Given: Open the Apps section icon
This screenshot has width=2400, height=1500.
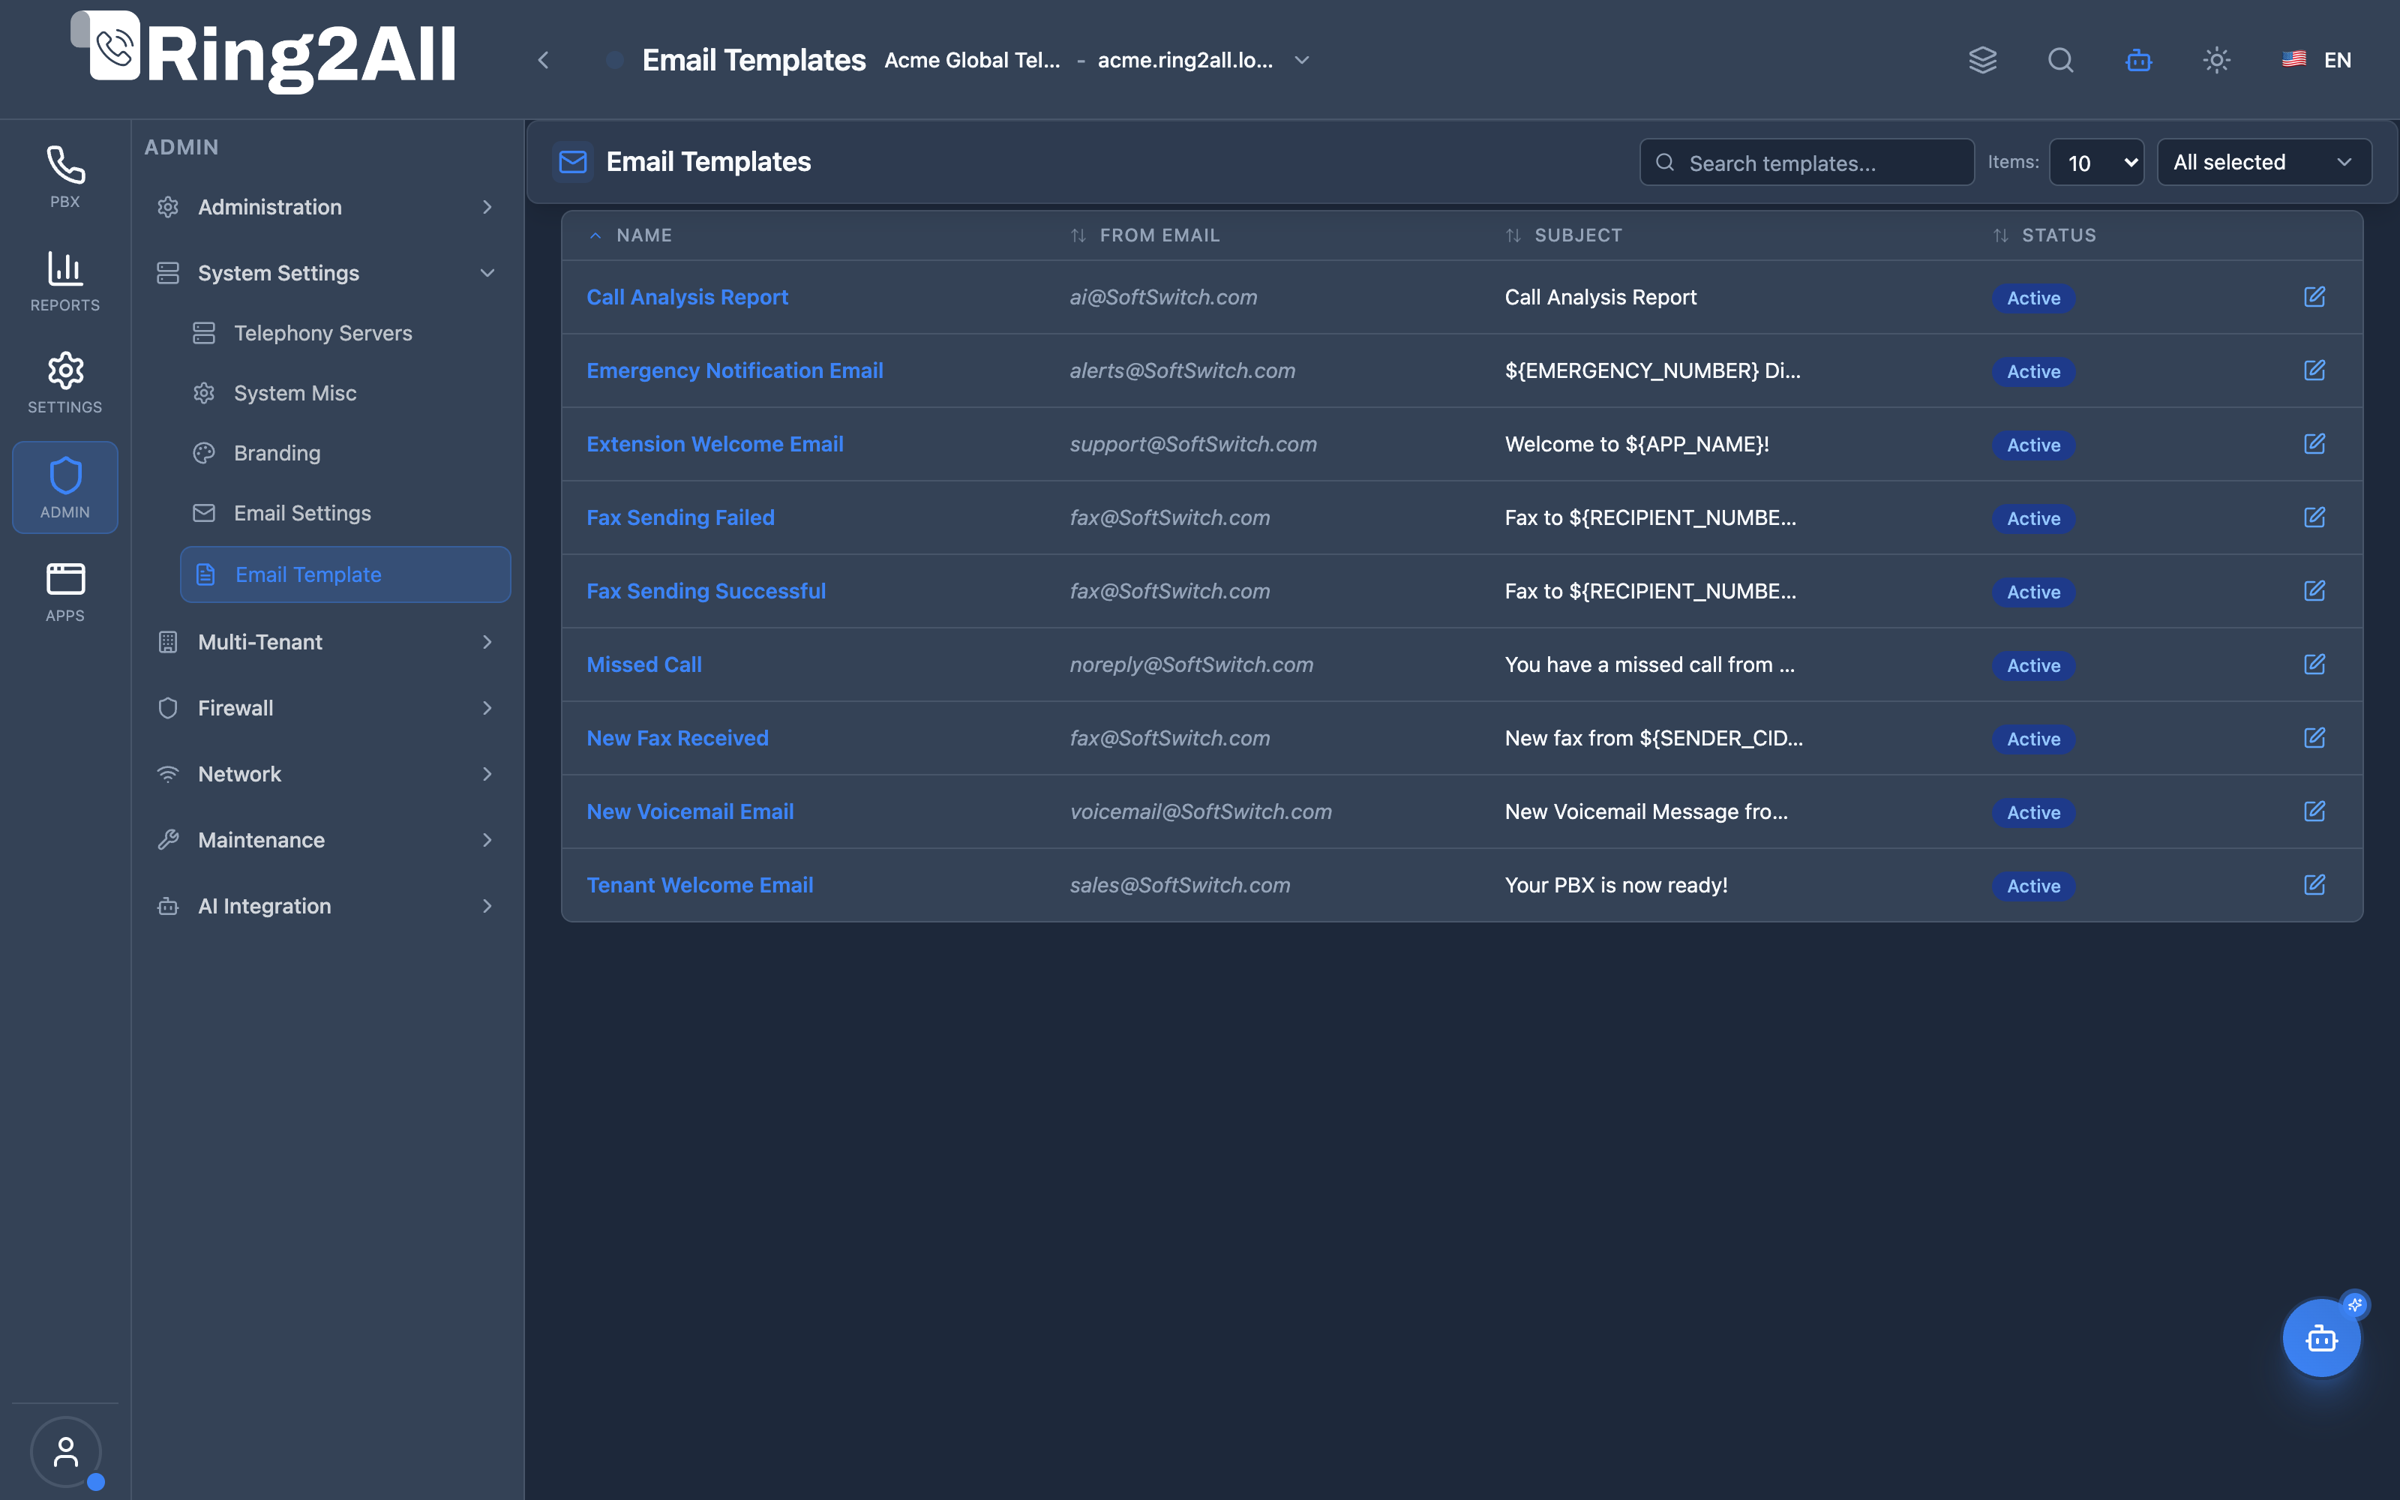Looking at the screenshot, I should click(x=65, y=591).
